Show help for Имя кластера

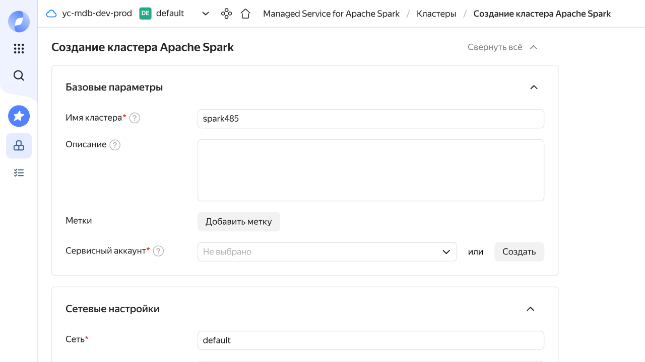point(135,118)
